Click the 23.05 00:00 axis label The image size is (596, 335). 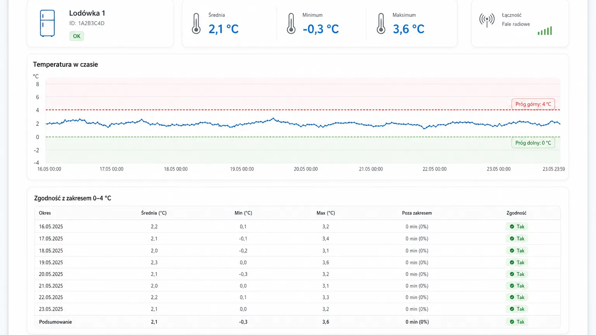click(499, 169)
